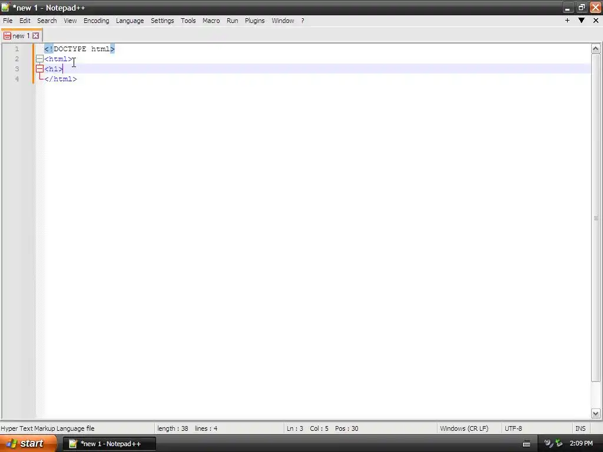The height and width of the screenshot is (452, 603).
Task: Open the Run menu
Action: coord(232,21)
